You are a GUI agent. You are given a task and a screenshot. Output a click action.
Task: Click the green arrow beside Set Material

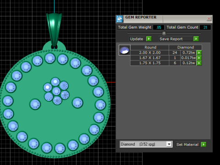(x=203, y=144)
